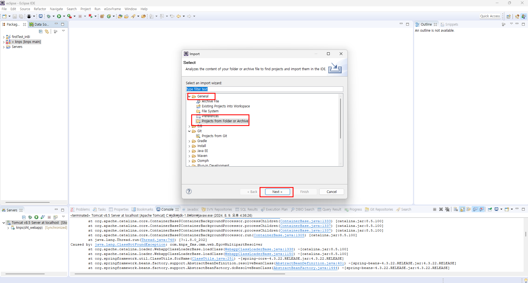
Task: Toggle show console on standard error
Action: (x=481, y=209)
